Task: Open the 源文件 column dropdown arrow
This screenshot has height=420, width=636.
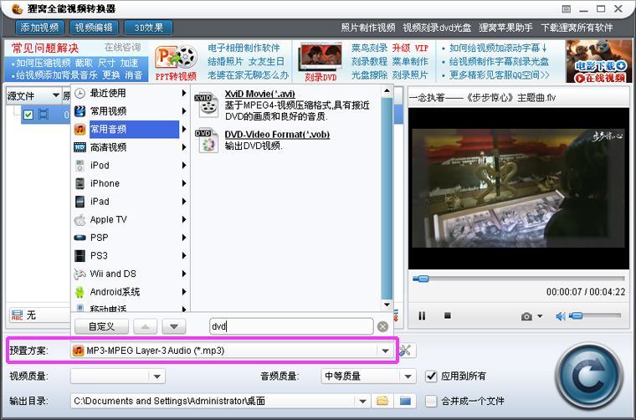Action: coord(56,95)
